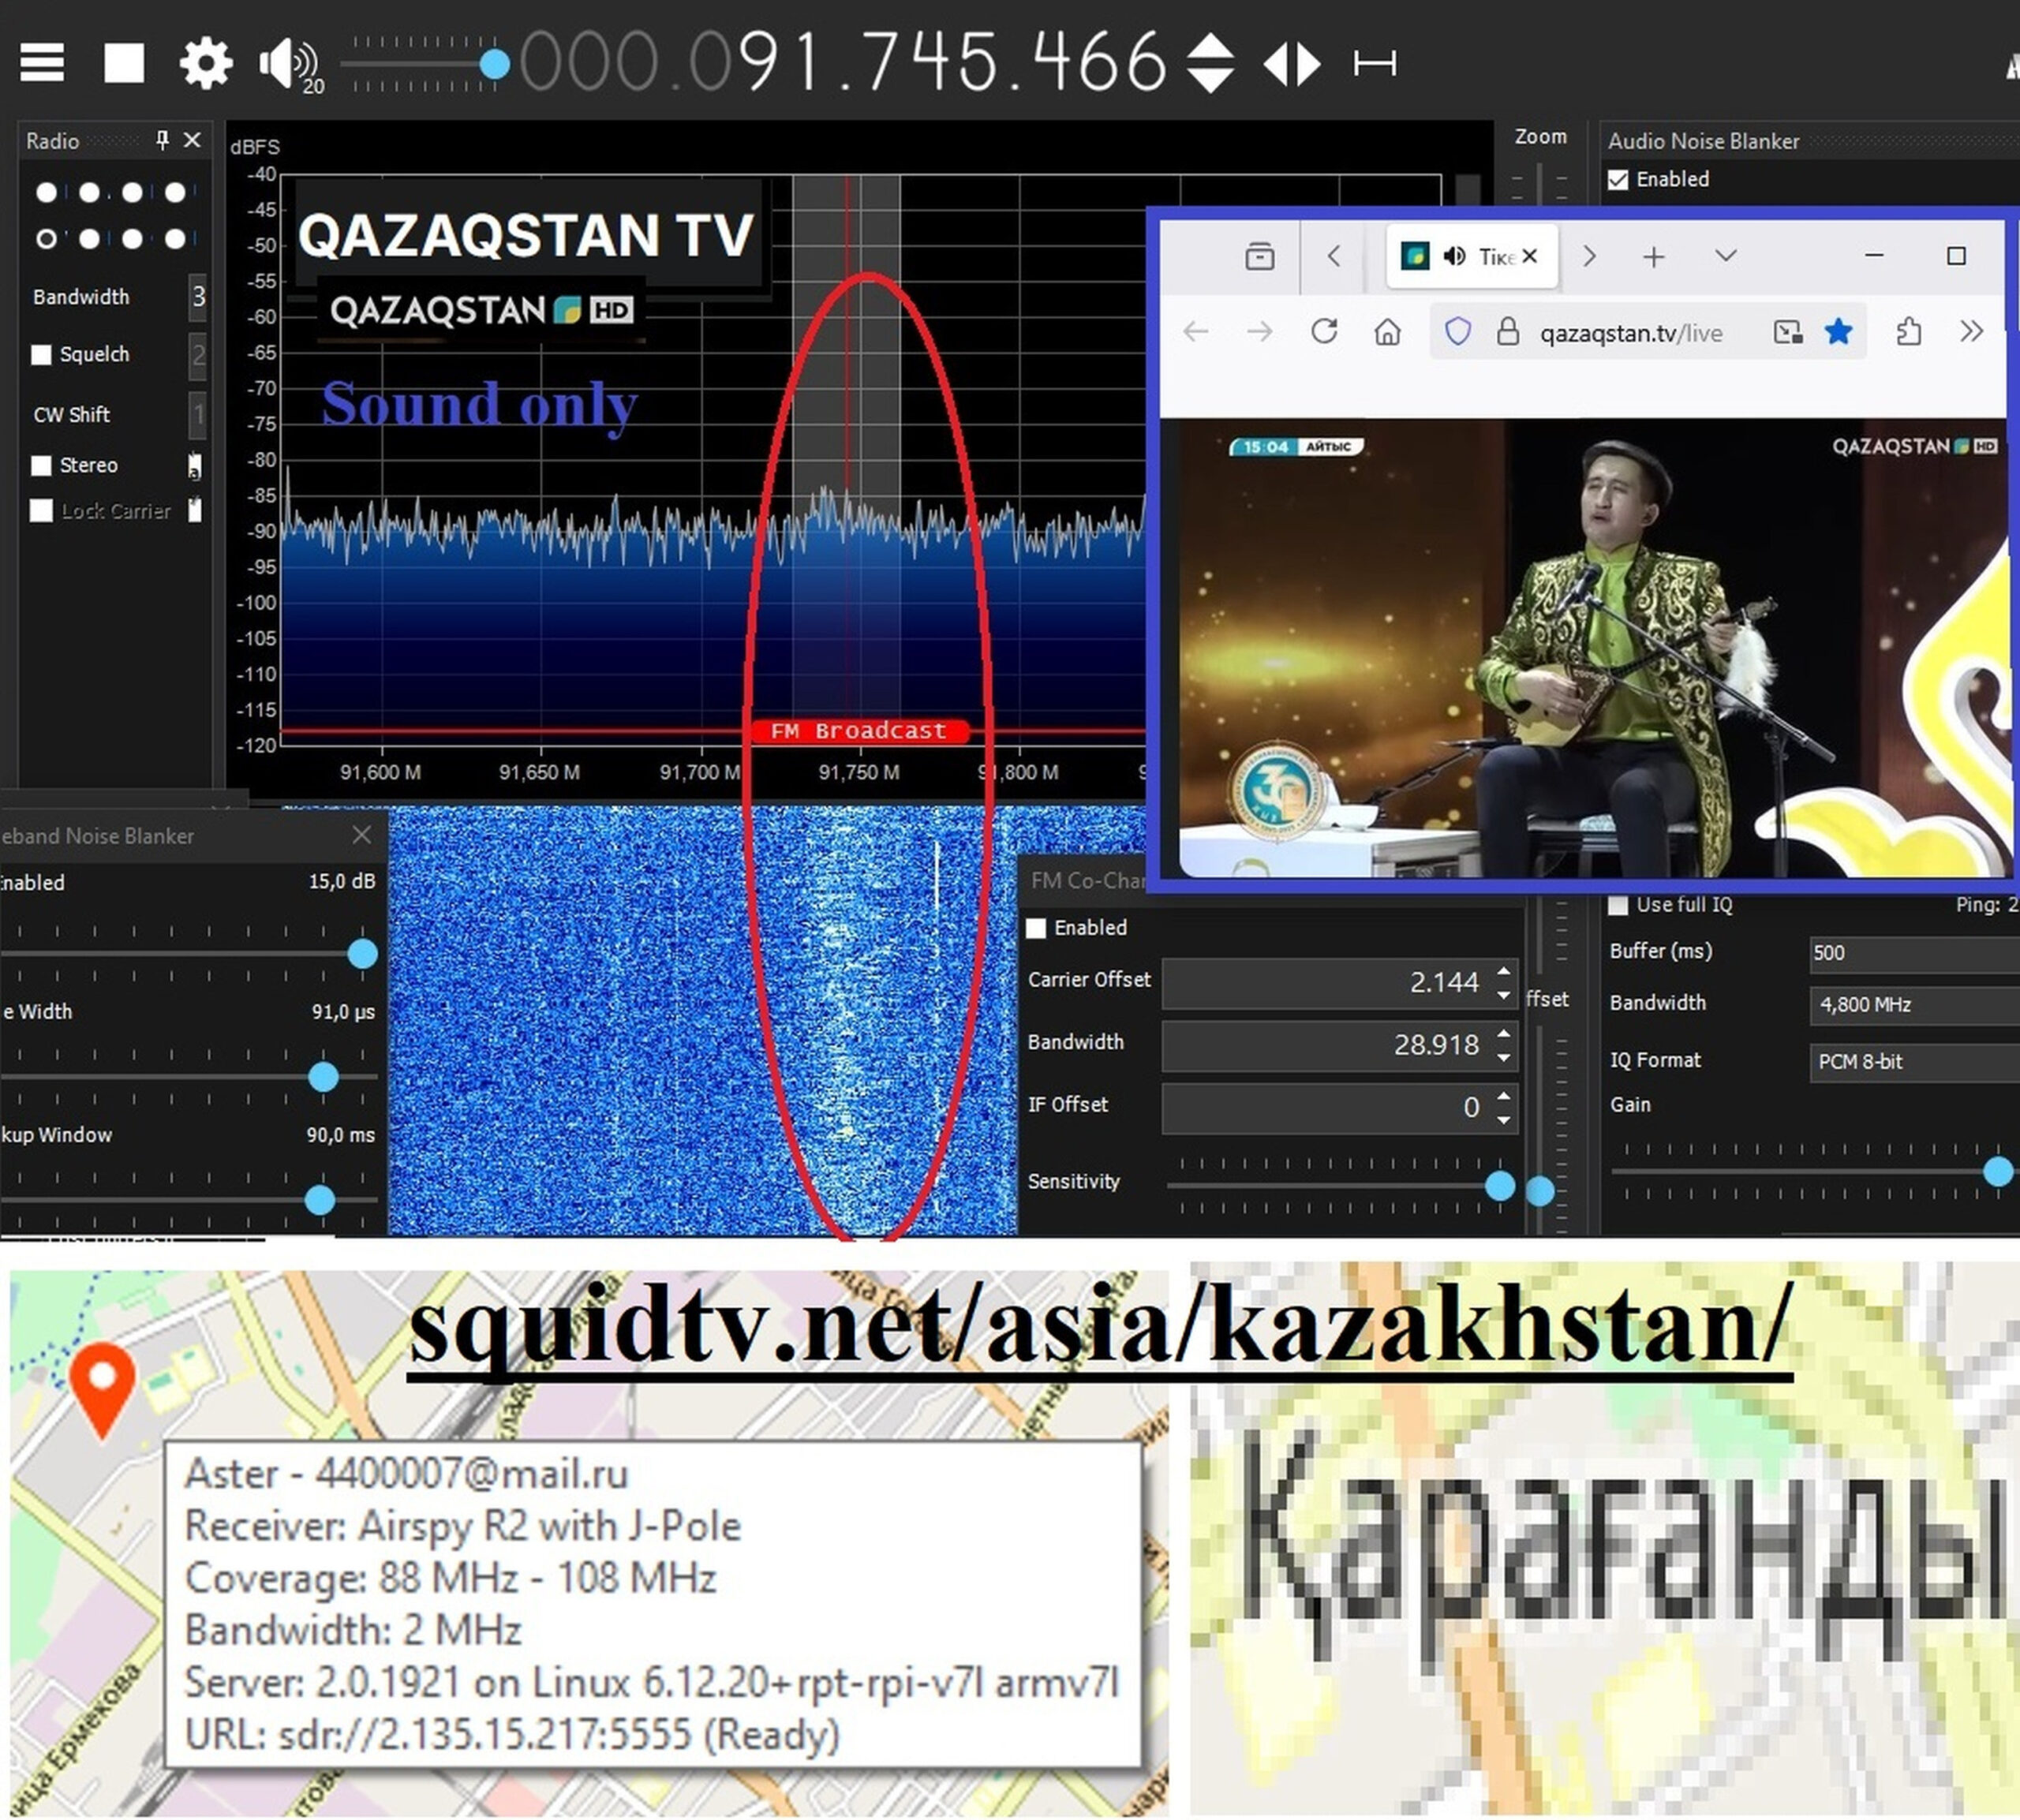The height and width of the screenshot is (1820, 2020).
Task: Enable the FM Co-Channel checkbox
Action: 1036,928
